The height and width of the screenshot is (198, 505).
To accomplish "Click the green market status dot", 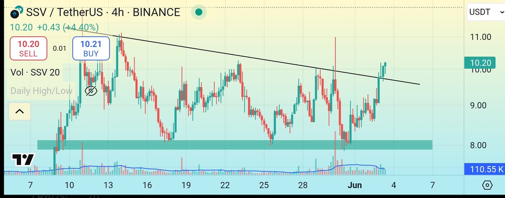I will (199, 12).
